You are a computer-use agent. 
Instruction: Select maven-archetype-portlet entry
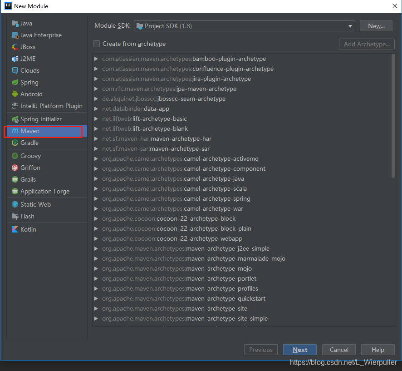tap(179, 279)
